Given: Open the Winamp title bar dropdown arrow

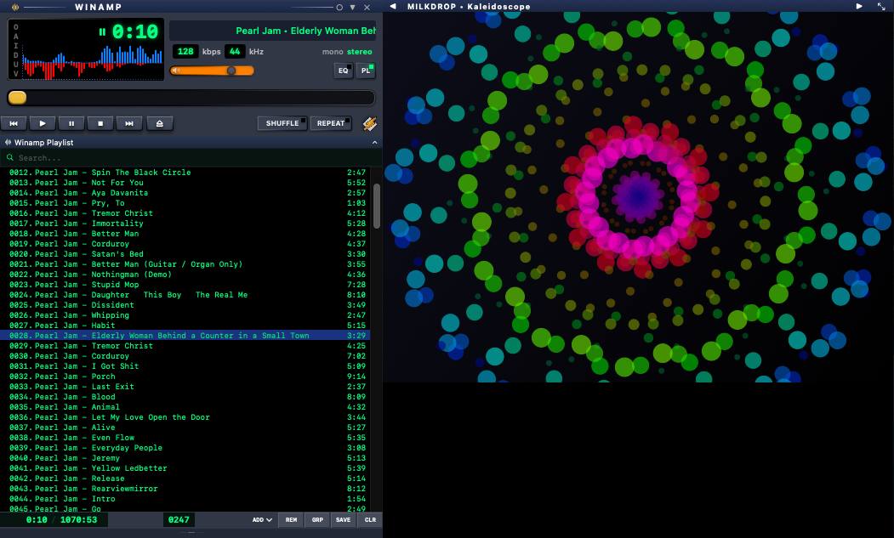Looking at the screenshot, I should [x=353, y=7].
